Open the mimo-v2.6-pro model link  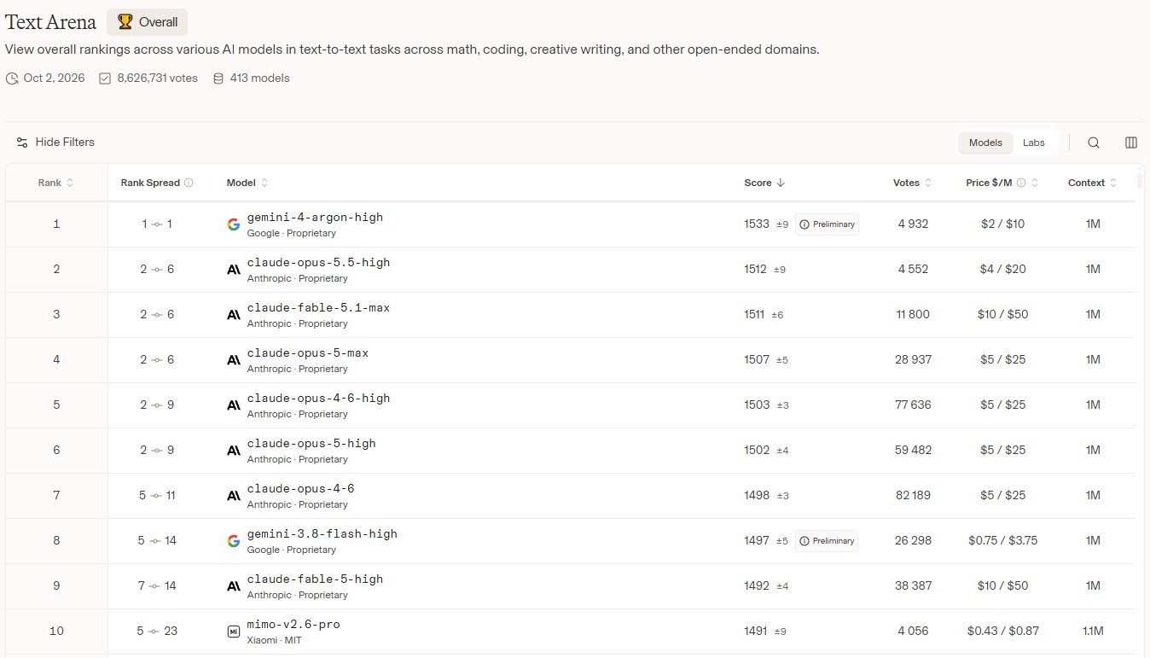pyautogui.click(x=293, y=625)
